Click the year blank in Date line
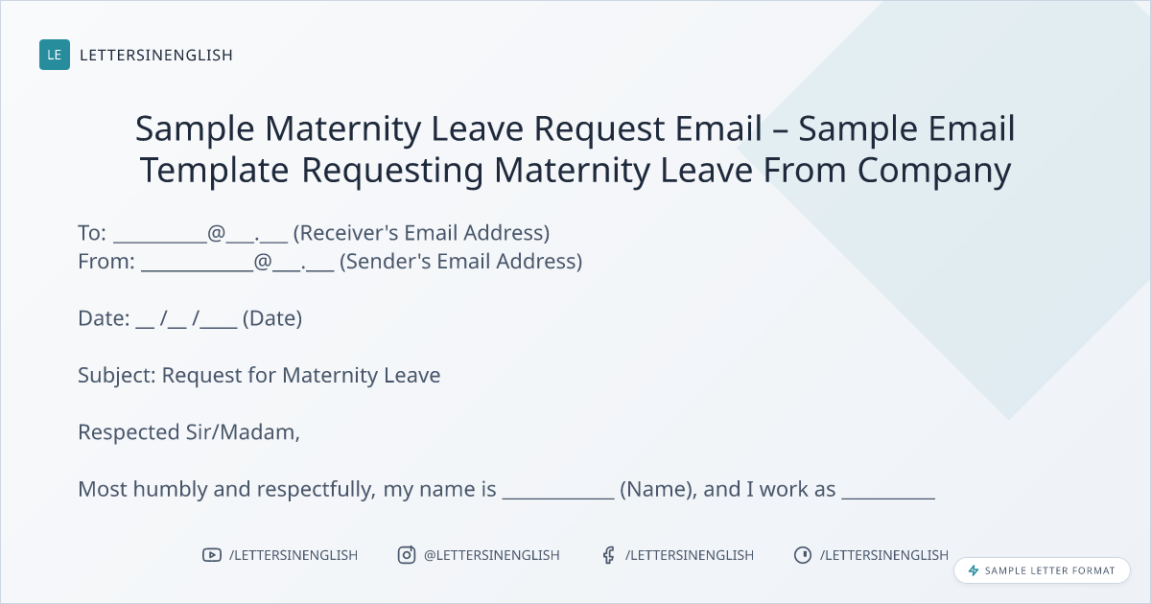This screenshot has width=1151, height=604. click(x=220, y=320)
